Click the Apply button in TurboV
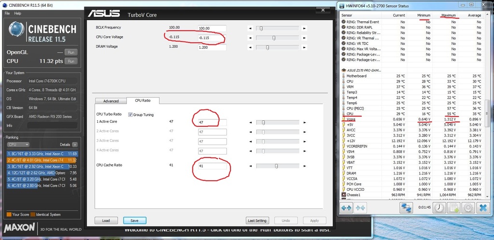The width and height of the screenshot is (494, 240). click(315, 221)
